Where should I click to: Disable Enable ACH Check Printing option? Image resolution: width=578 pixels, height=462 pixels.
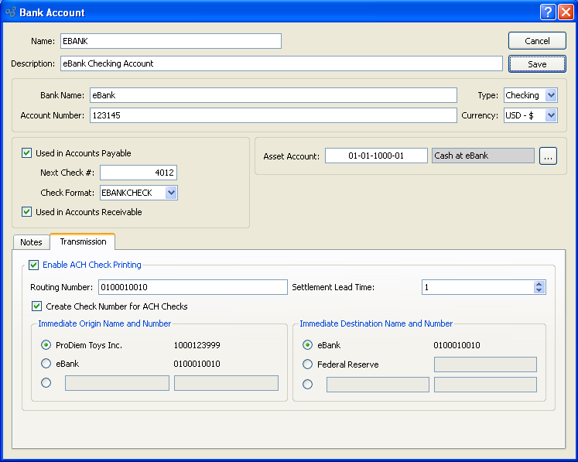[x=34, y=265]
